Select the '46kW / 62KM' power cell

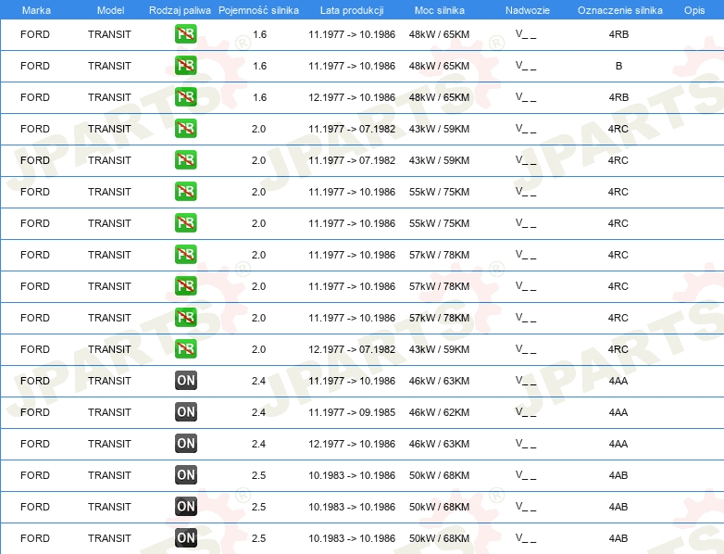pyautogui.click(x=439, y=412)
